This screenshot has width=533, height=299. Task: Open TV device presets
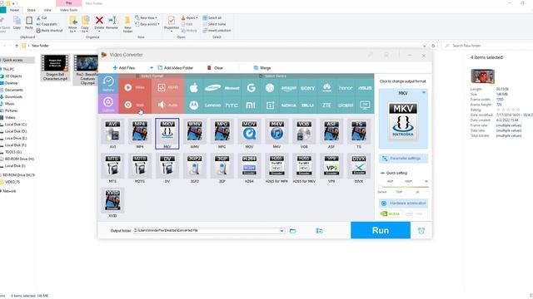click(365, 105)
